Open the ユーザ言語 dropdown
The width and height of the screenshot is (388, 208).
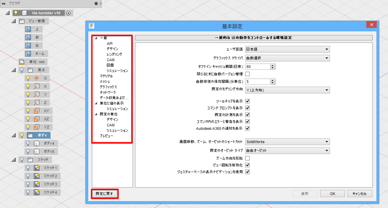pyautogui.click(x=287, y=49)
